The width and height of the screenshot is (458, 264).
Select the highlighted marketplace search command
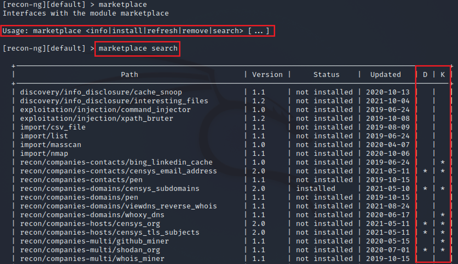coord(137,48)
